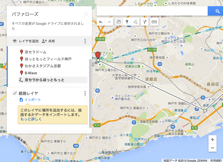Open the 経路レイヤ layer options menu
Screen dimensions: 223x162
(x=85, y=94)
